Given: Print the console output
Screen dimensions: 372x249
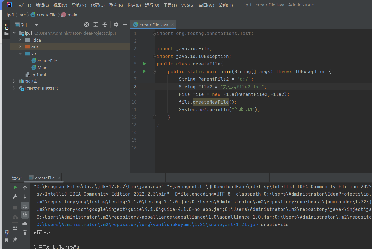Looking at the screenshot, I should (x=25, y=224).
